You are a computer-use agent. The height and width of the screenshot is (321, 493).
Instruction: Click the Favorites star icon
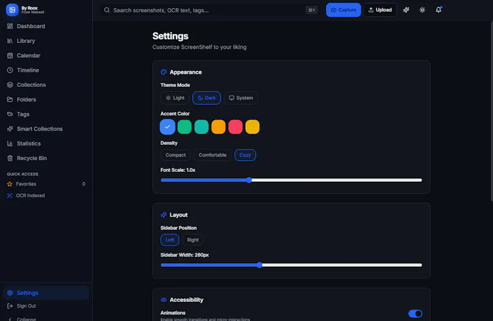pos(10,184)
